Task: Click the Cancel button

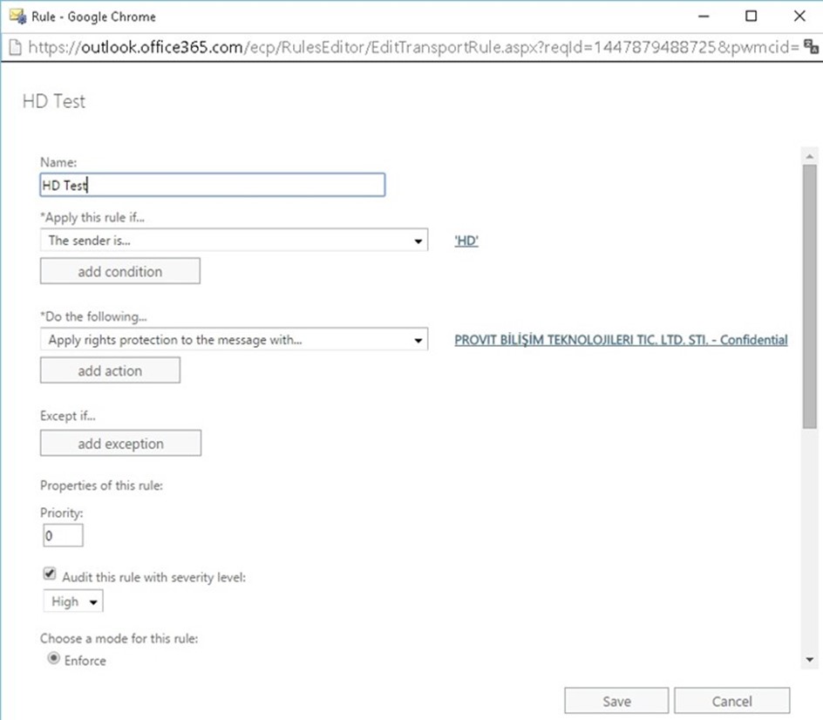Action: click(731, 701)
